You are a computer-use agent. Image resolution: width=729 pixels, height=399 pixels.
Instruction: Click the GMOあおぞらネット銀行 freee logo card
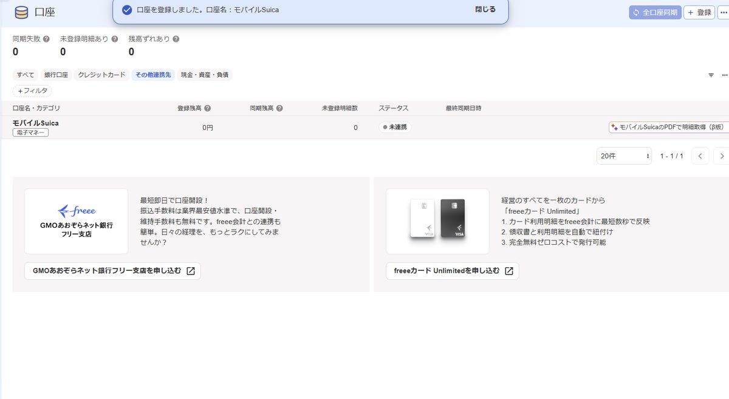[76, 221]
